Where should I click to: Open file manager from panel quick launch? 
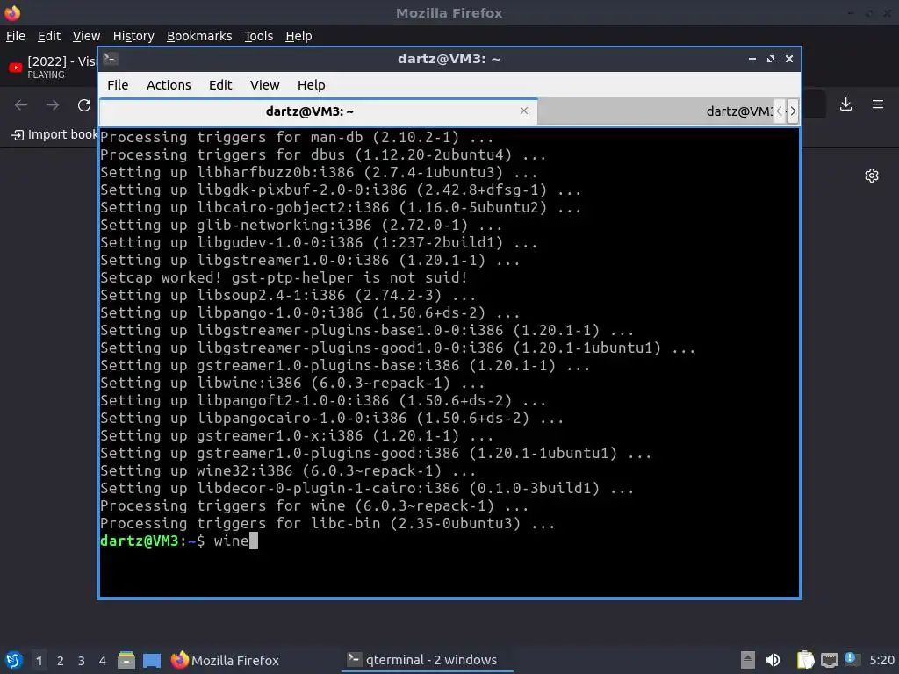click(x=126, y=660)
